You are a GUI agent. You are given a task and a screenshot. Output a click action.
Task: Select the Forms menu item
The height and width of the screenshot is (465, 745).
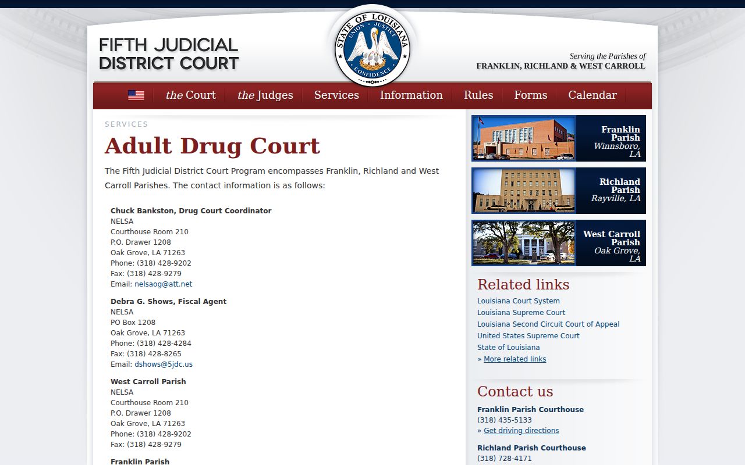point(531,95)
